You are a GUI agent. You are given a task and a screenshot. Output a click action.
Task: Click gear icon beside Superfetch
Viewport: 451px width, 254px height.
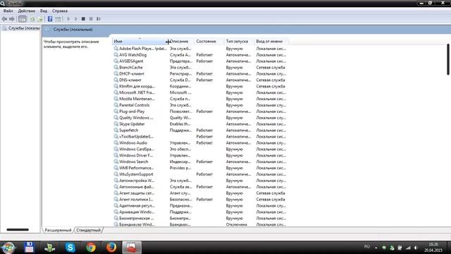[x=116, y=130]
